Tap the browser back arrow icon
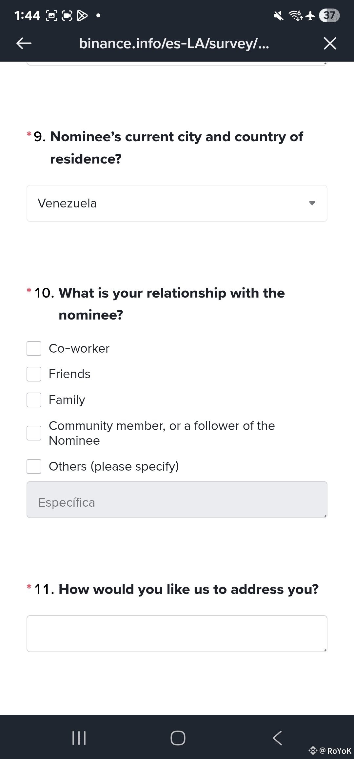The image size is (354, 759). [24, 43]
